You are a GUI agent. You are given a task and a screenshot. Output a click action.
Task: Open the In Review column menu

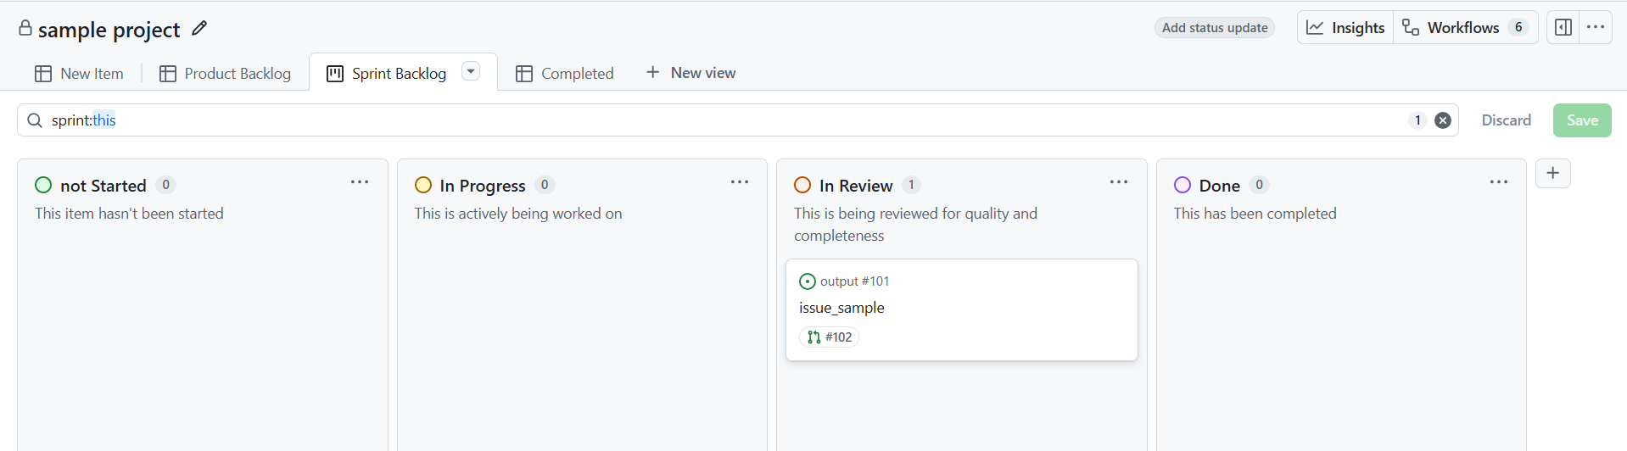1119,182
